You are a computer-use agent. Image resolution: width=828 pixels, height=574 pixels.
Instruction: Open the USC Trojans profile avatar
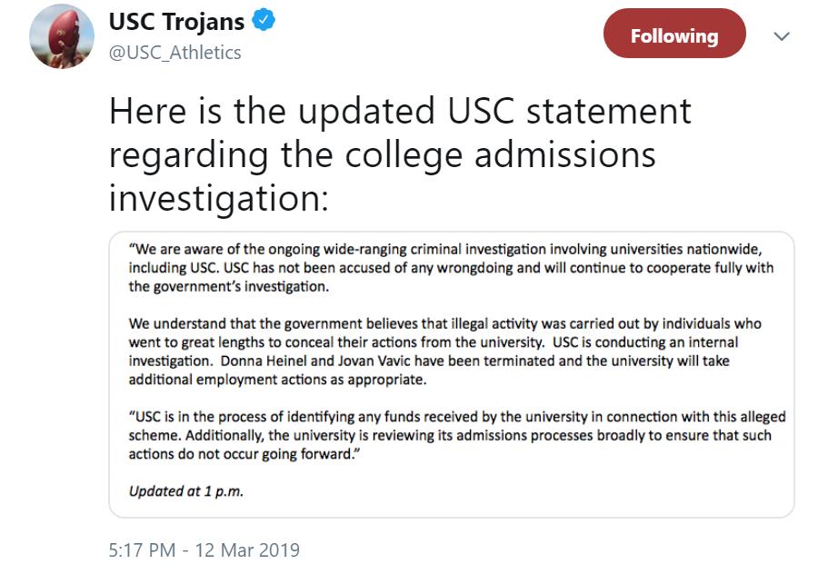point(62,36)
